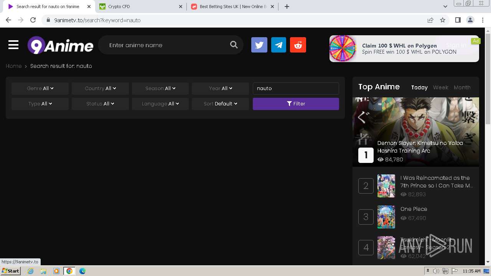Open media player taskbar icon
Viewport: 491px width, 276px height.
point(56,271)
